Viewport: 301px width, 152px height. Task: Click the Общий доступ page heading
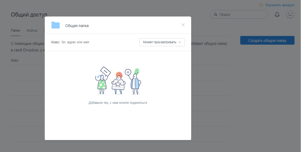click(x=29, y=15)
